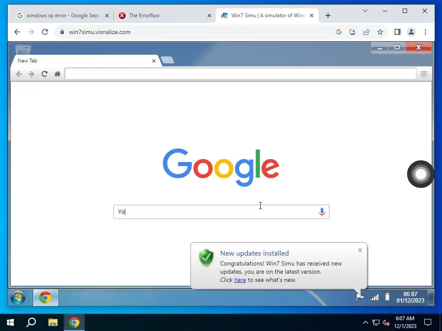Click the install app icon in address bar
Screen dimensions: 442x331
353,32
